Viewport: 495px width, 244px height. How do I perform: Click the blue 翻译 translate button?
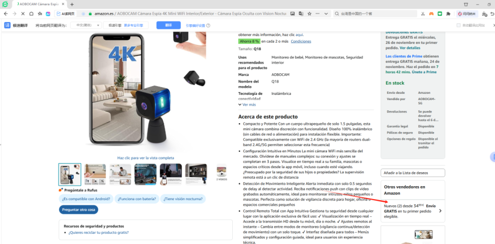[169, 25]
